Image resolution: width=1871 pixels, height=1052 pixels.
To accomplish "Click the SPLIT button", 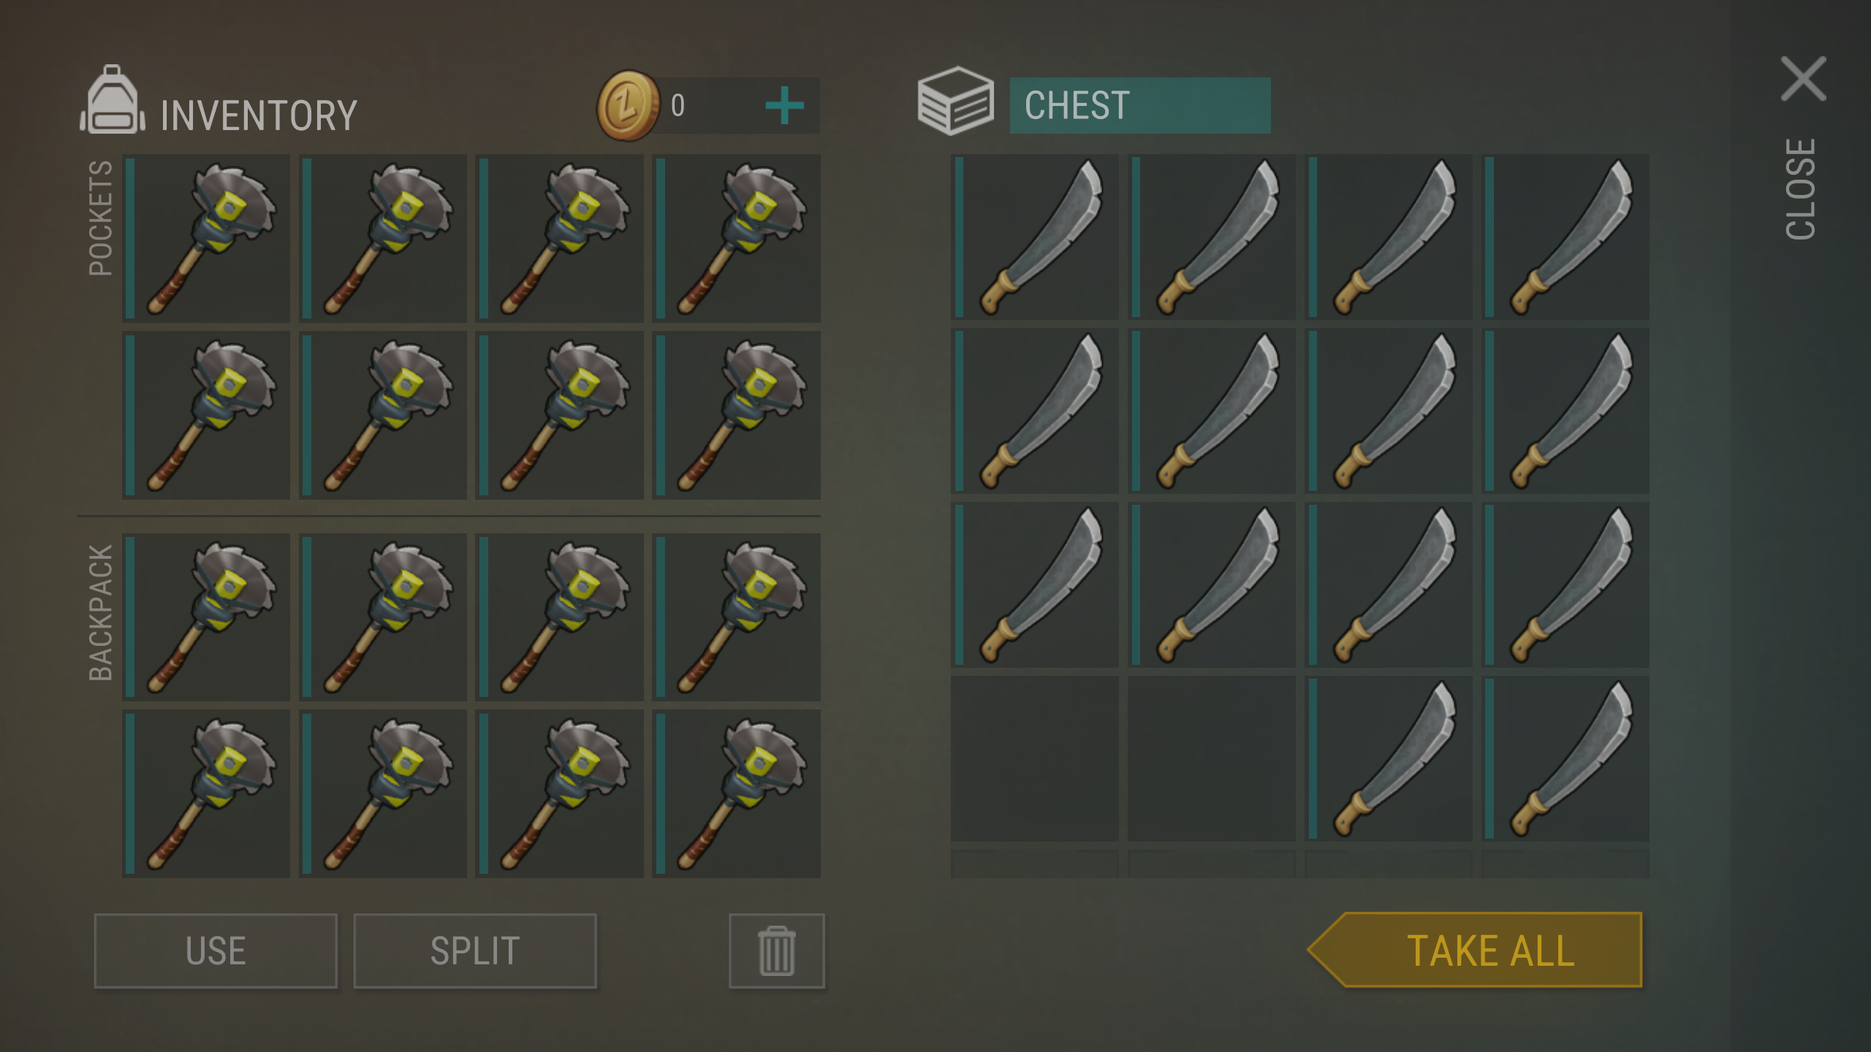I will [x=475, y=950].
